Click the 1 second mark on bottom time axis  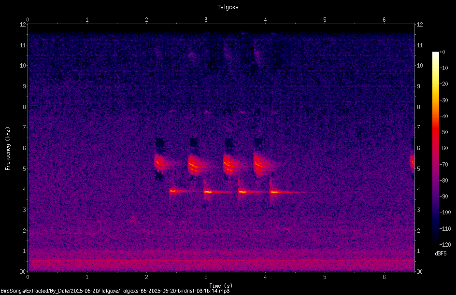[87, 277]
